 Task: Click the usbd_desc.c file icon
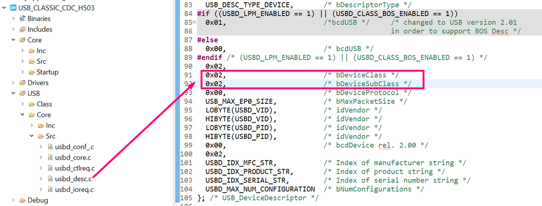[50, 179]
